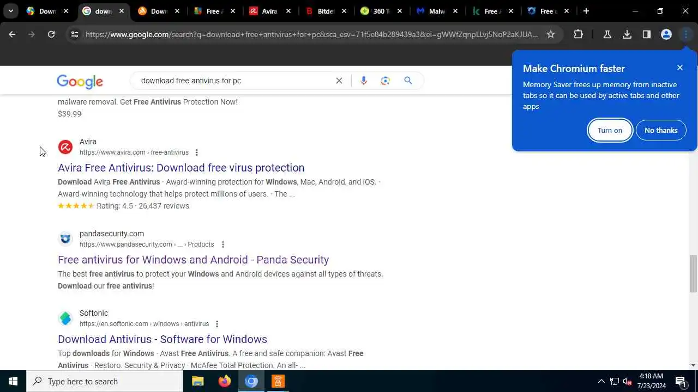The image size is (698, 392).
Task: Open the profile avatar icon
Action: (x=666, y=34)
